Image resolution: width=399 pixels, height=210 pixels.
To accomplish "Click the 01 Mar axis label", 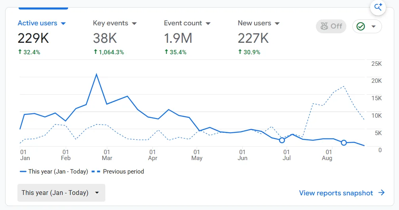I will (107, 155).
